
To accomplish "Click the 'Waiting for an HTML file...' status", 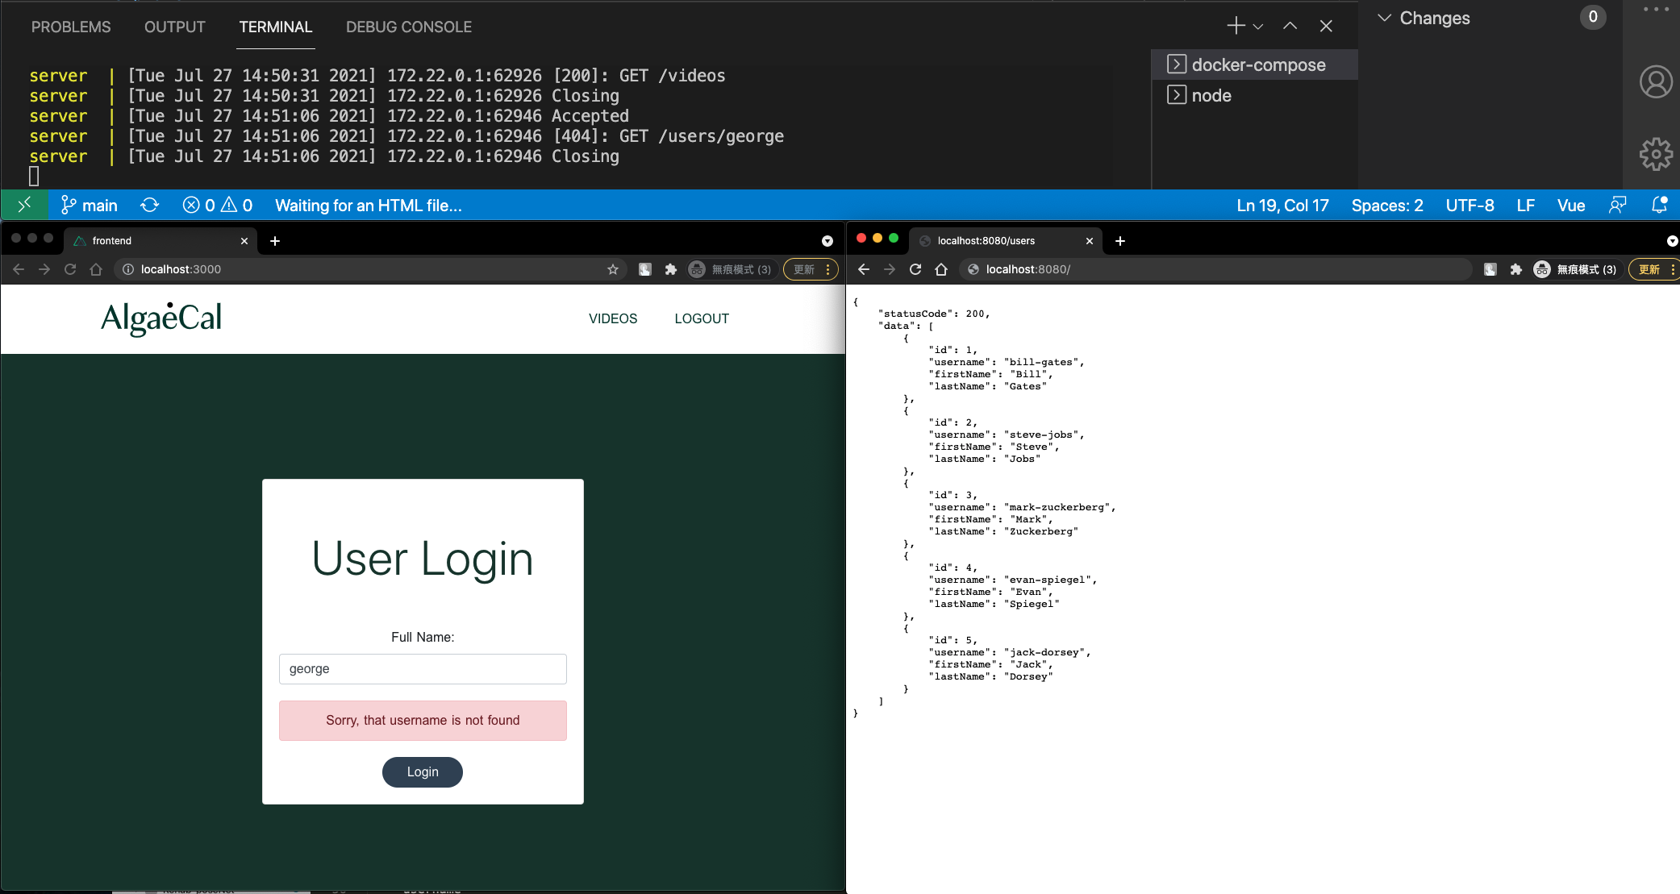I will click(x=369, y=205).
